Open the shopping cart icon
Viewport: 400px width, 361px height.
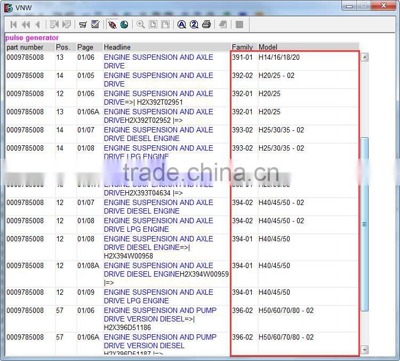pyautogui.click(x=83, y=25)
